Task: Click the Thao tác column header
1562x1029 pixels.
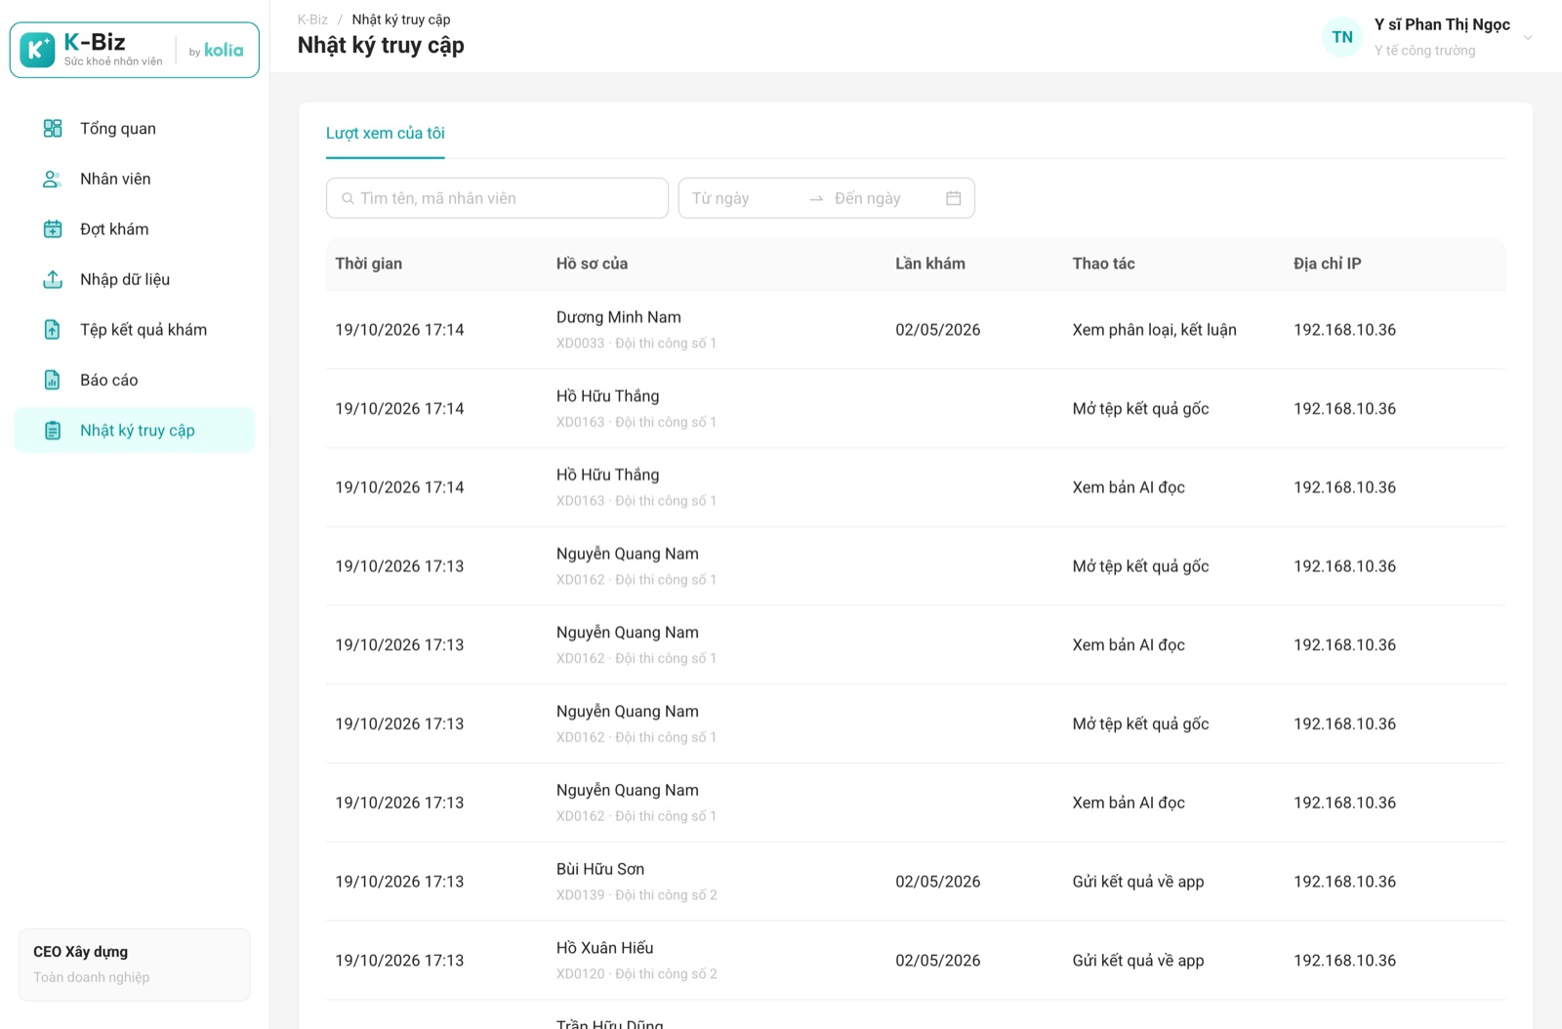Action: [x=1103, y=264]
